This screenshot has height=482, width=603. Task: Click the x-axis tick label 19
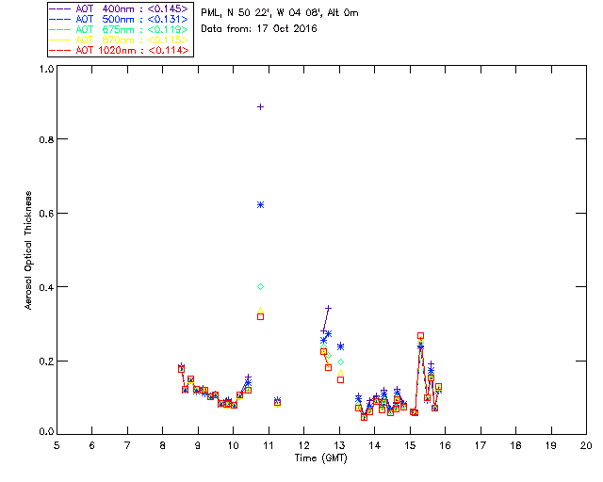(x=551, y=445)
